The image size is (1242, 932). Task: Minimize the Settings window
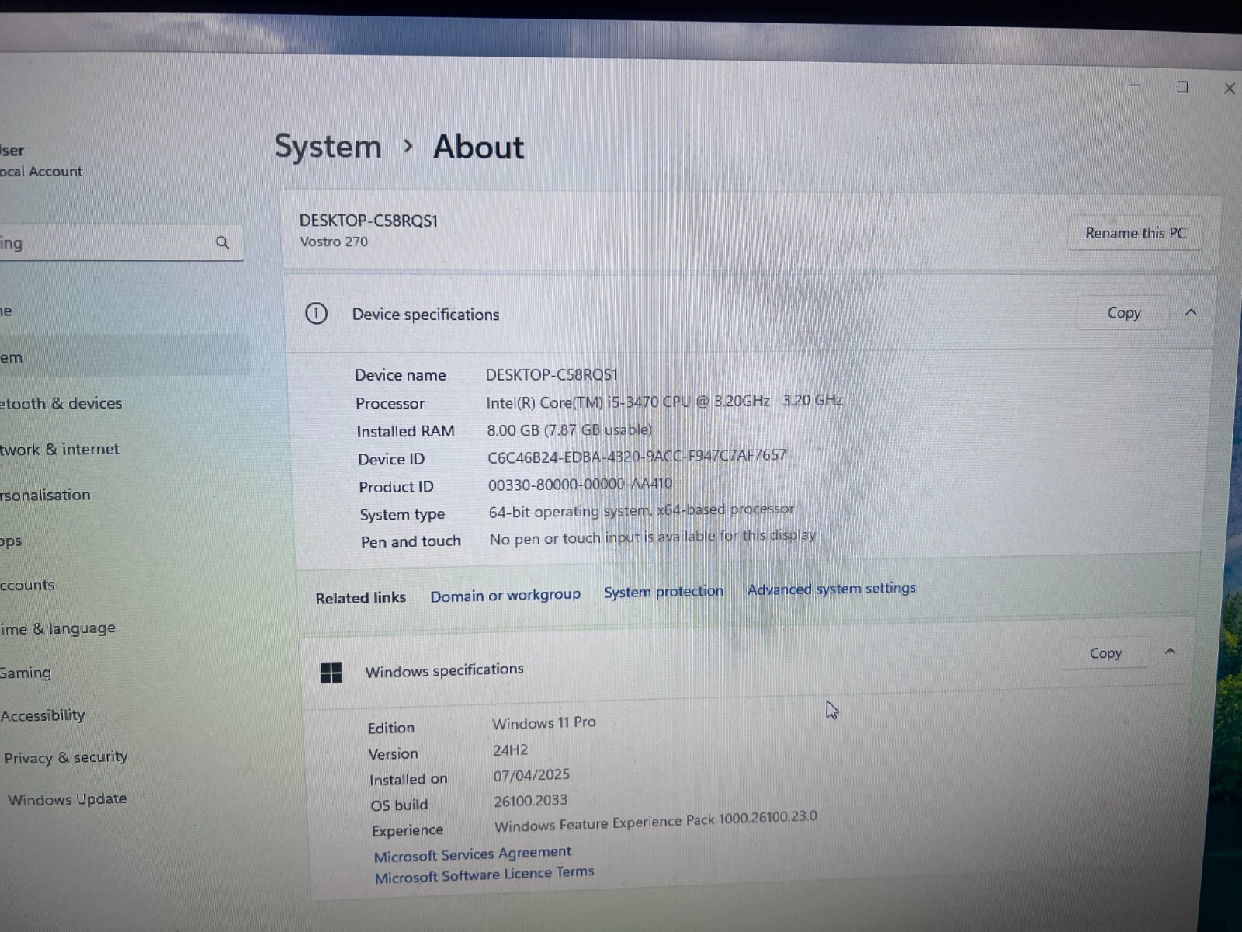pyautogui.click(x=1134, y=85)
